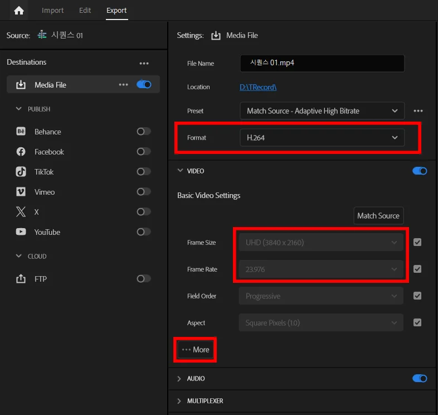
Task: Click the Behance destination label
Action: coord(48,132)
